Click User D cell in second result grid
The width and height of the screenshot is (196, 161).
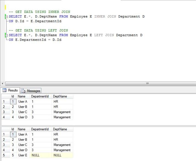[x=23, y=150]
